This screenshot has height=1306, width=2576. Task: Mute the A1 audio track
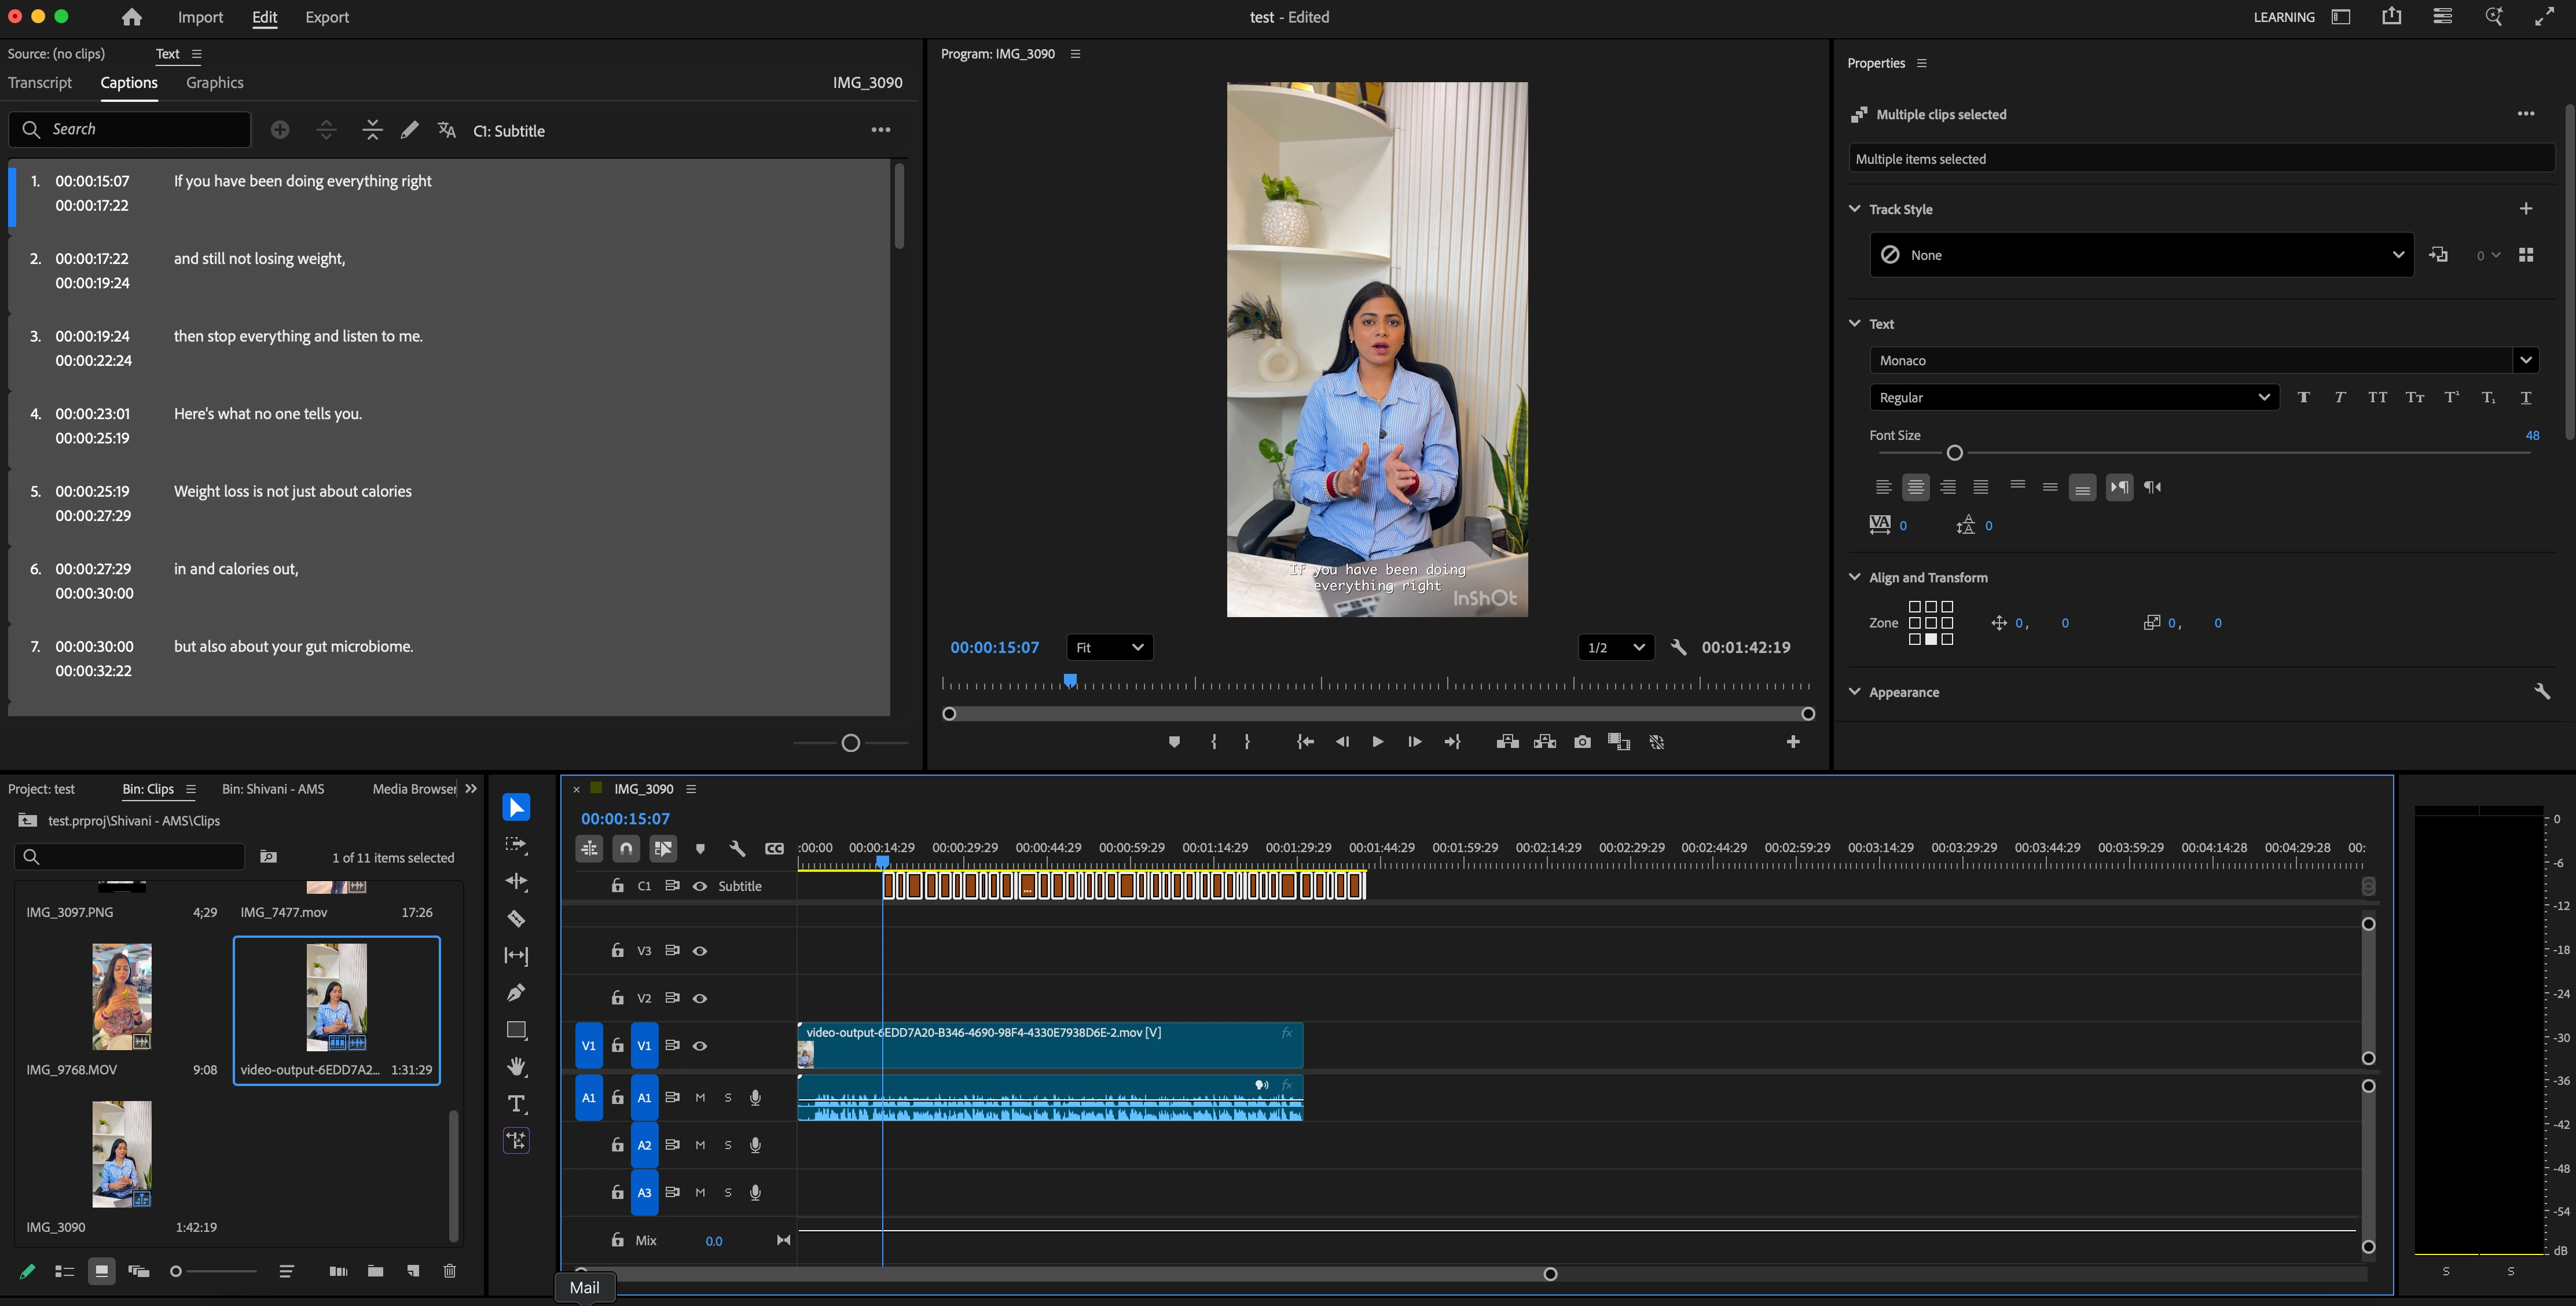click(700, 1098)
